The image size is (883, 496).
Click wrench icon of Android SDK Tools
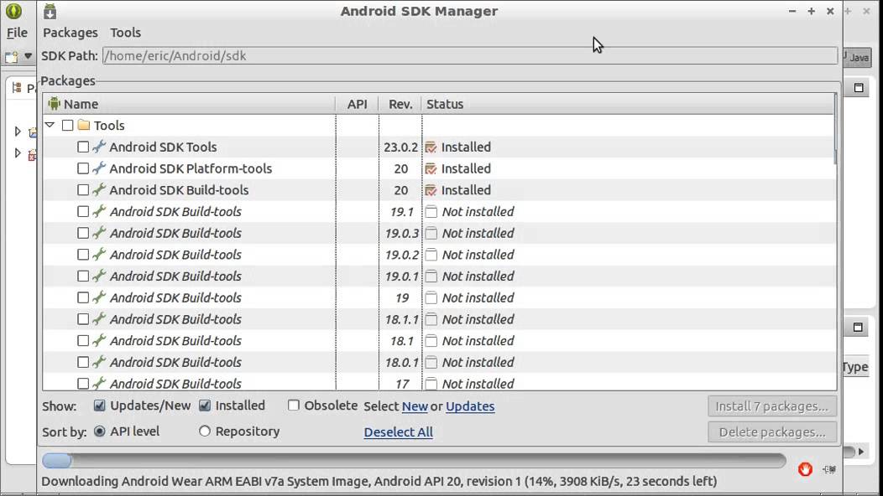tap(99, 147)
